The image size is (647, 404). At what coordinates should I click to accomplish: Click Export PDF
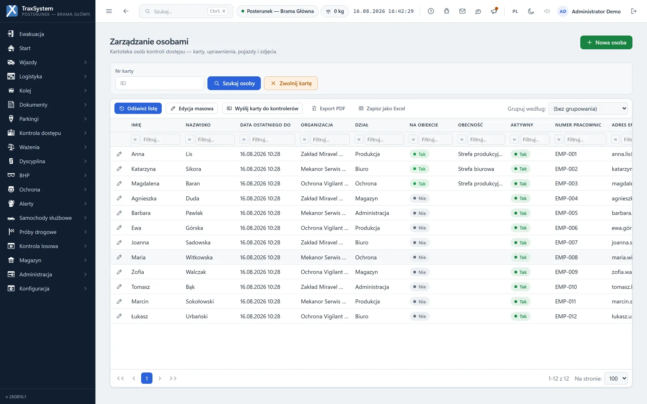pyautogui.click(x=329, y=108)
